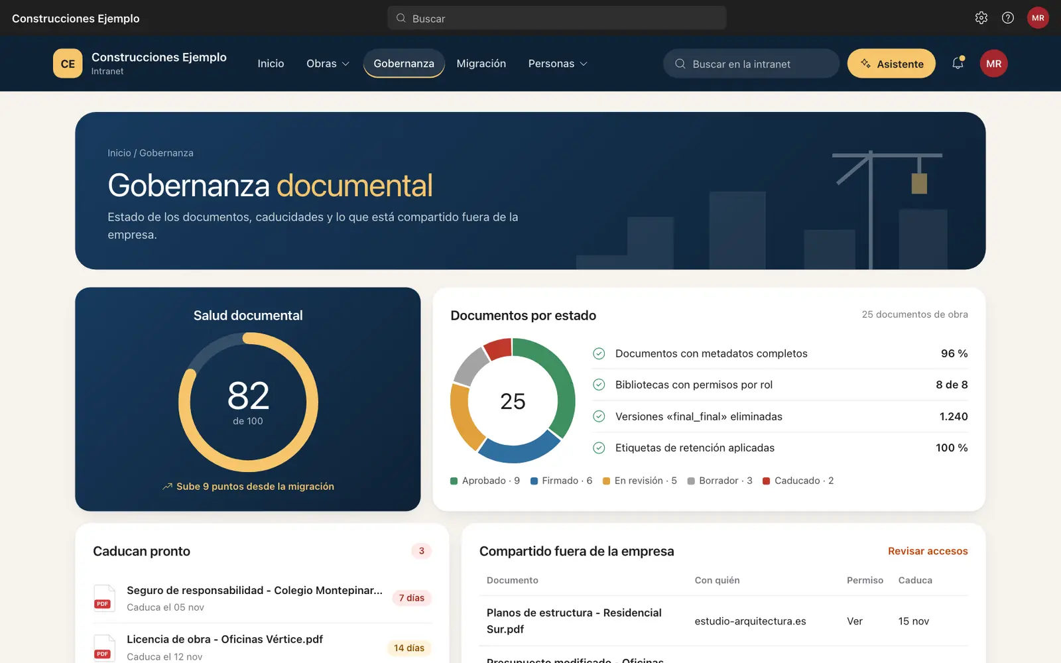Open the notifications bell
The height and width of the screenshot is (663, 1061).
958,64
